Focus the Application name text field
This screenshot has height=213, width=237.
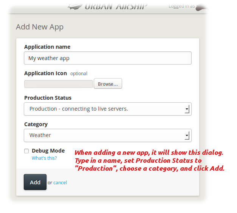pyautogui.click(x=108, y=58)
